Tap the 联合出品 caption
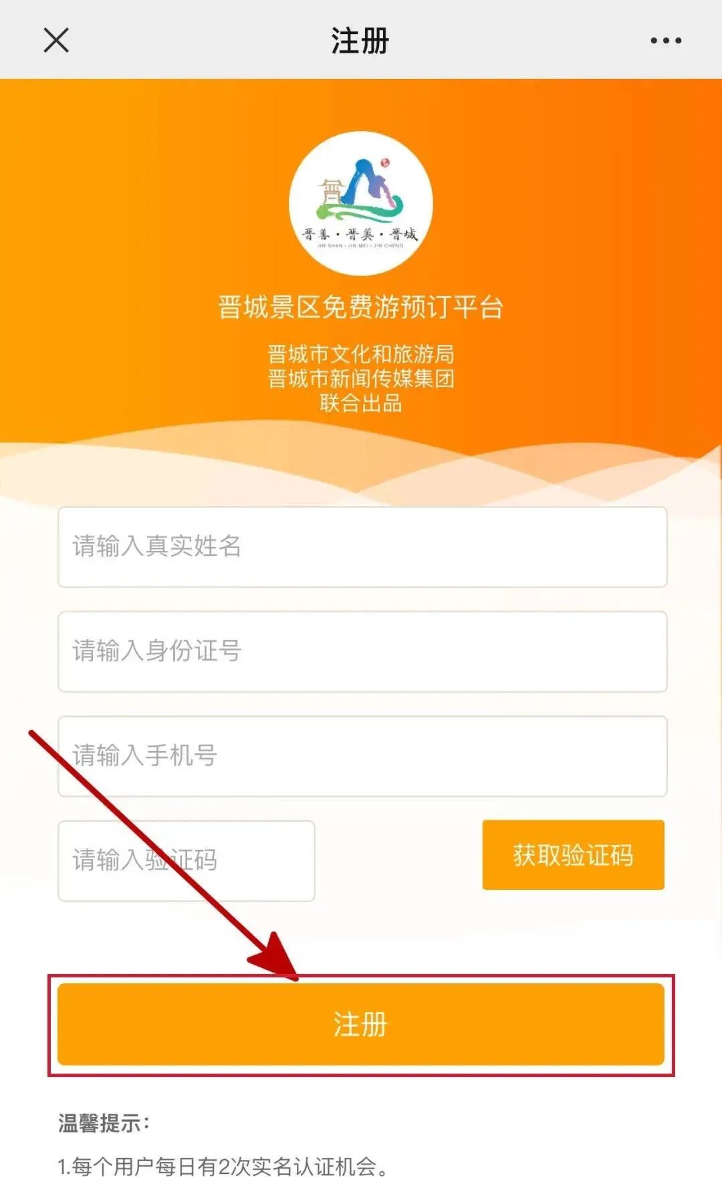Viewport: 722px width, 1198px height. 361,403
